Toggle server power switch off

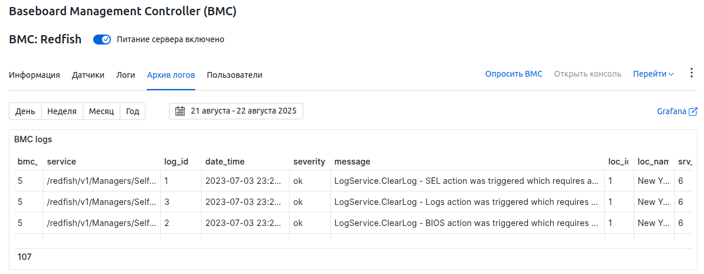coord(102,39)
